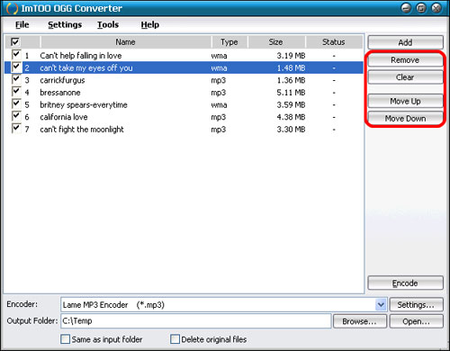Minimize the ImTOO OGG Converter window
Image resolution: width=450 pixels, height=351 pixels.
point(406,8)
